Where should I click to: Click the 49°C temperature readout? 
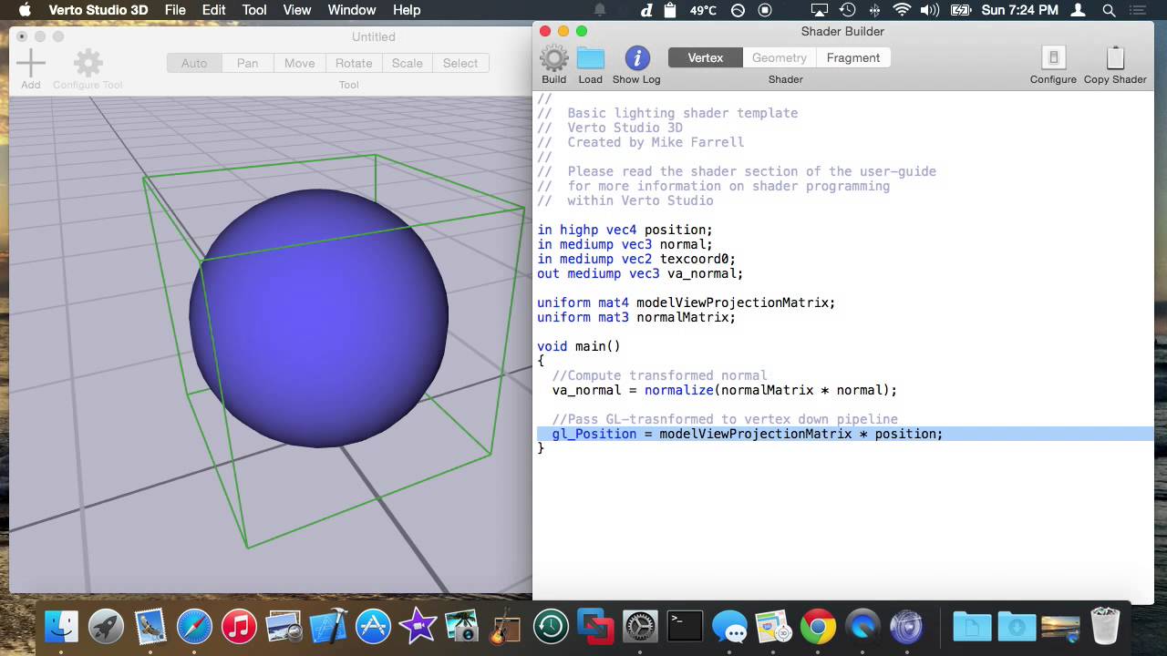[x=703, y=10]
